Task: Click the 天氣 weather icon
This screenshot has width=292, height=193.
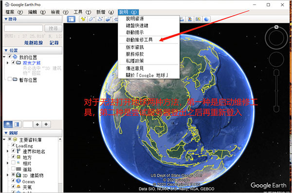Action: point(18,187)
